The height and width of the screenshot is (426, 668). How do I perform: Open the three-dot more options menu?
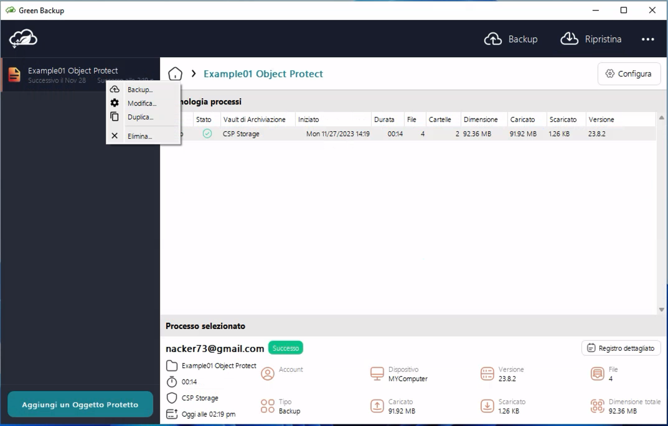click(647, 39)
